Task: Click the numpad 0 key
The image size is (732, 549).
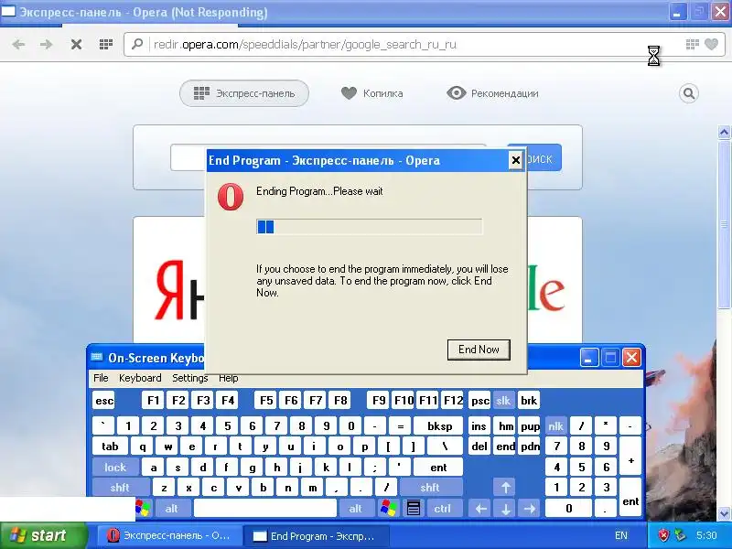Action: pos(568,509)
